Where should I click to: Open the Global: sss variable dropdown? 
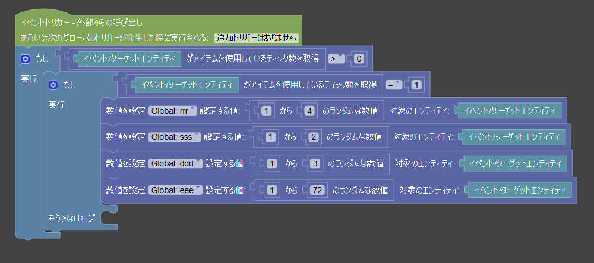tap(175, 137)
